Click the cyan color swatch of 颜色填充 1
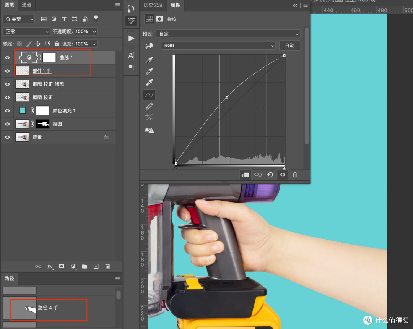413x329 pixels. (23, 110)
